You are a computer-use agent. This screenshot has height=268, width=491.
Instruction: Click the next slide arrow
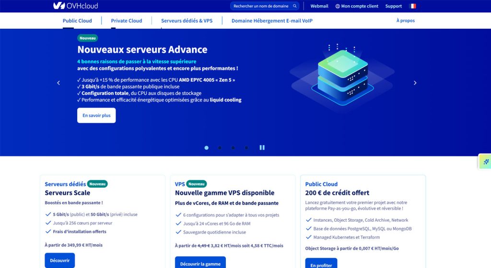[x=415, y=83]
